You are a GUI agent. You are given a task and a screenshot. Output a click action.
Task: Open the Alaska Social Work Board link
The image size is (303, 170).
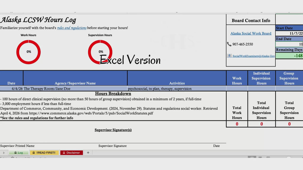(251, 33)
